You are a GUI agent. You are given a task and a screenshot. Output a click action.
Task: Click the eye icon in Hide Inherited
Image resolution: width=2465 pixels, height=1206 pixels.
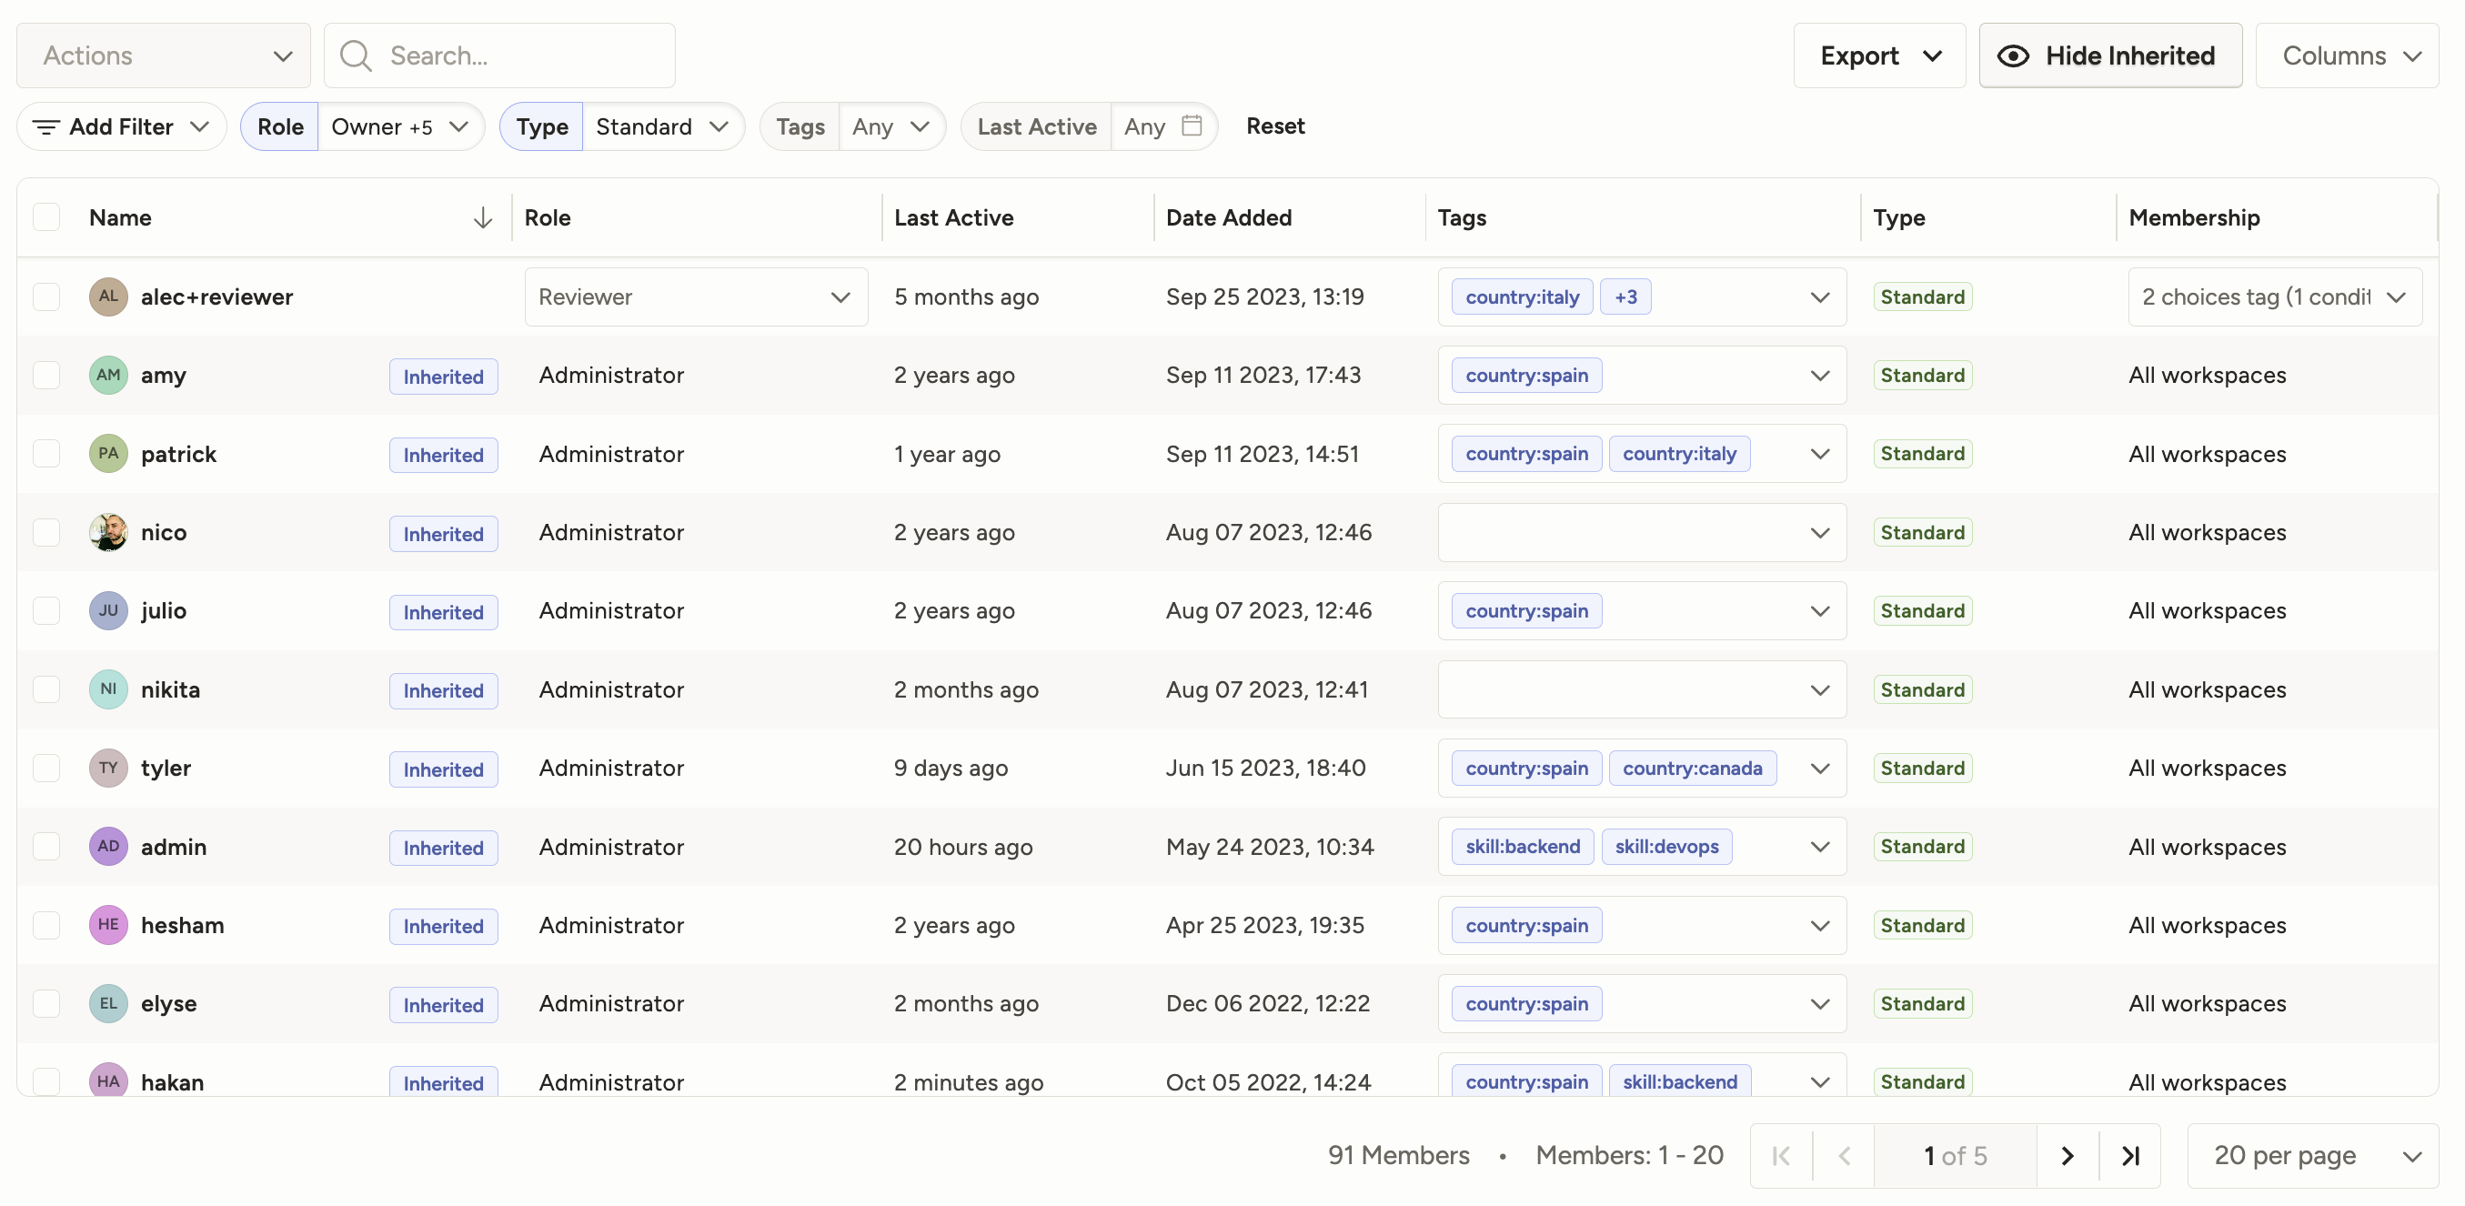[2012, 55]
